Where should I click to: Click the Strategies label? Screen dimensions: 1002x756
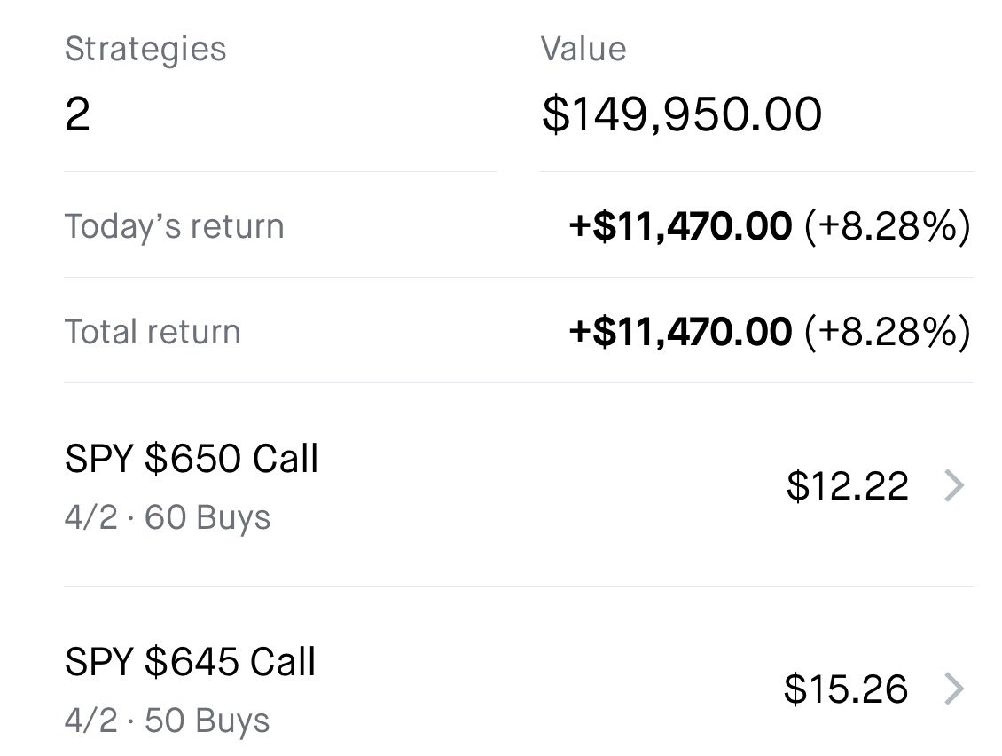pyautogui.click(x=145, y=49)
